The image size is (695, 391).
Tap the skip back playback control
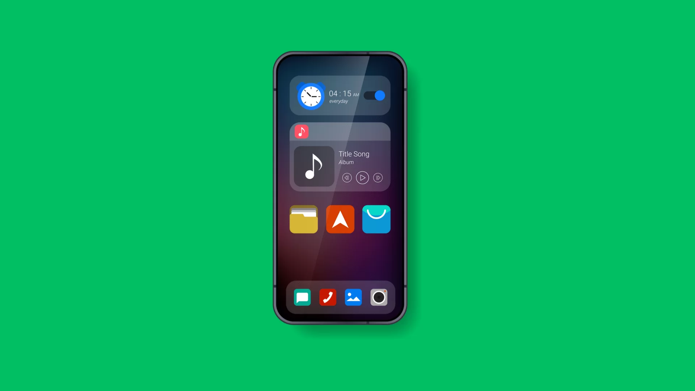point(346,177)
